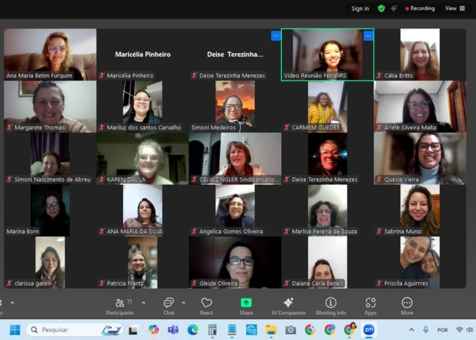Expand the arrow next to Chat
Viewport: 476px width, 340px height.
point(184,303)
